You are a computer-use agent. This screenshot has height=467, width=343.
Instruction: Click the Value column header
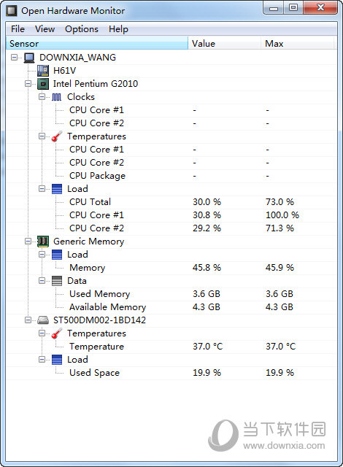tap(225, 44)
